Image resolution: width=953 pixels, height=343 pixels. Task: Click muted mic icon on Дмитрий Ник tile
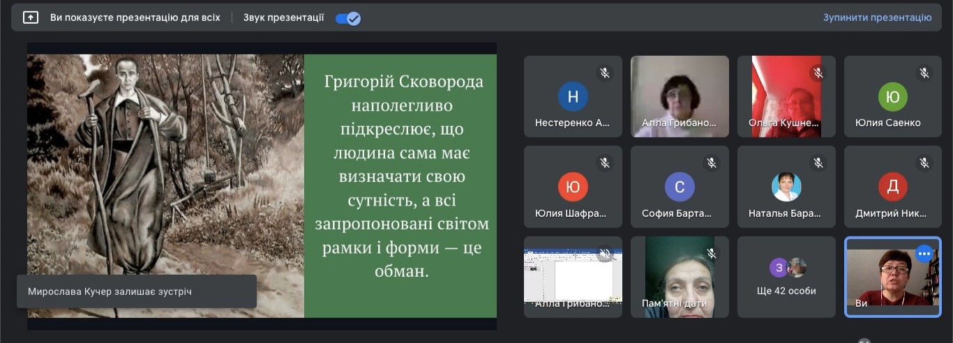pyautogui.click(x=924, y=163)
